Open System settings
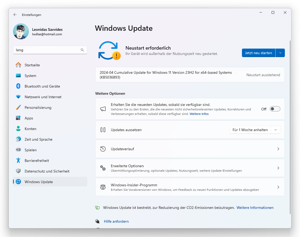The image size is (300, 237). pos(50,76)
